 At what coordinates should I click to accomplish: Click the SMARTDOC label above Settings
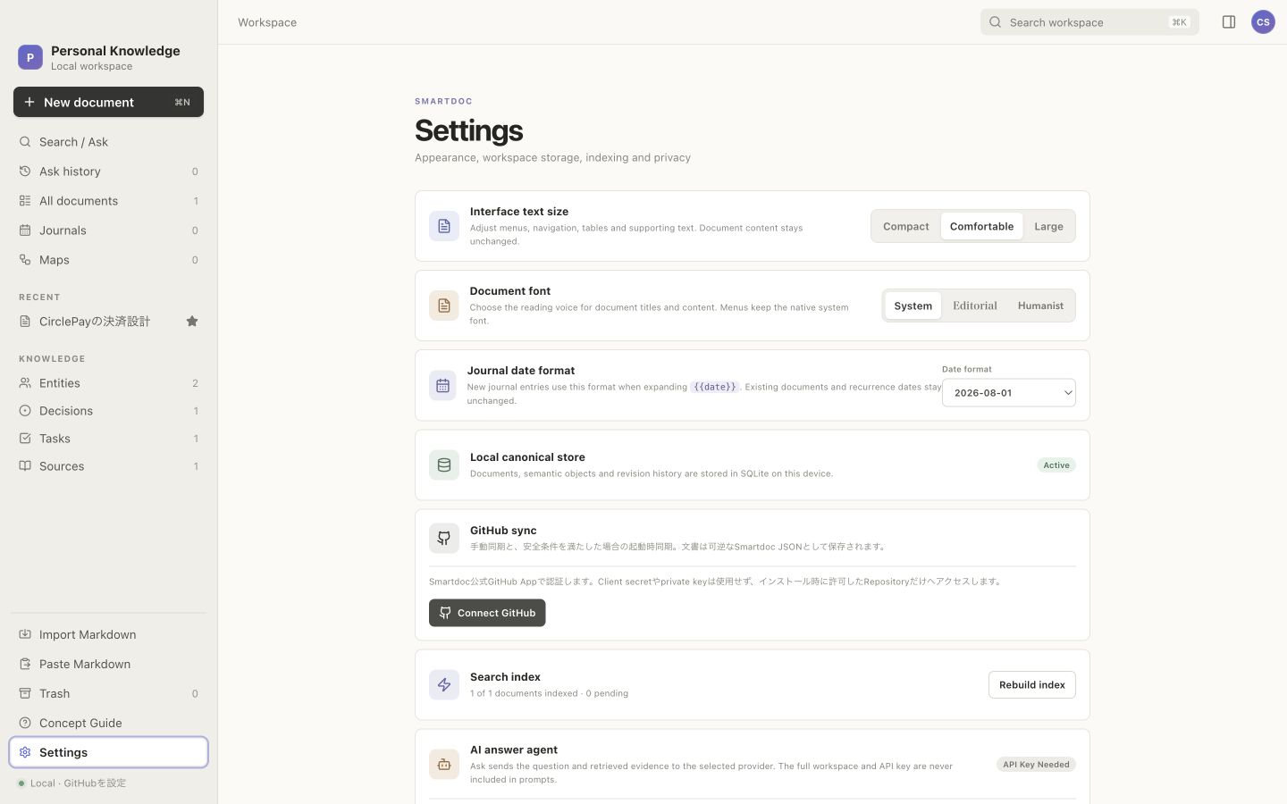coord(443,101)
